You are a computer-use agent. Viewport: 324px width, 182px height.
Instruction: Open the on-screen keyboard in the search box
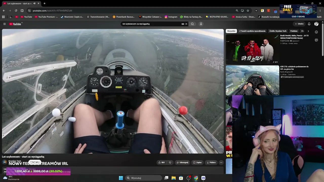(x=183, y=24)
